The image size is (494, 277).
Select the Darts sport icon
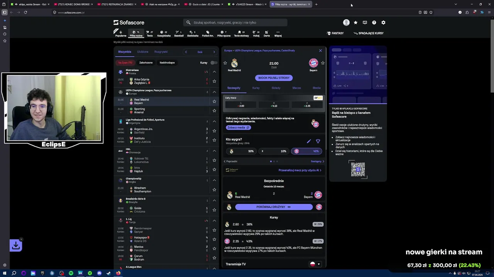pyautogui.click(x=267, y=33)
